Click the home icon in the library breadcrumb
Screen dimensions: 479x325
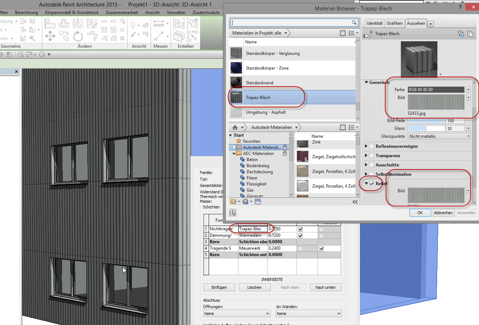pyautogui.click(x=235, y=127)
